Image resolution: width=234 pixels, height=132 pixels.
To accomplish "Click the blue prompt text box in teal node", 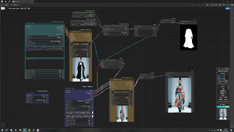I will (45, 52).
